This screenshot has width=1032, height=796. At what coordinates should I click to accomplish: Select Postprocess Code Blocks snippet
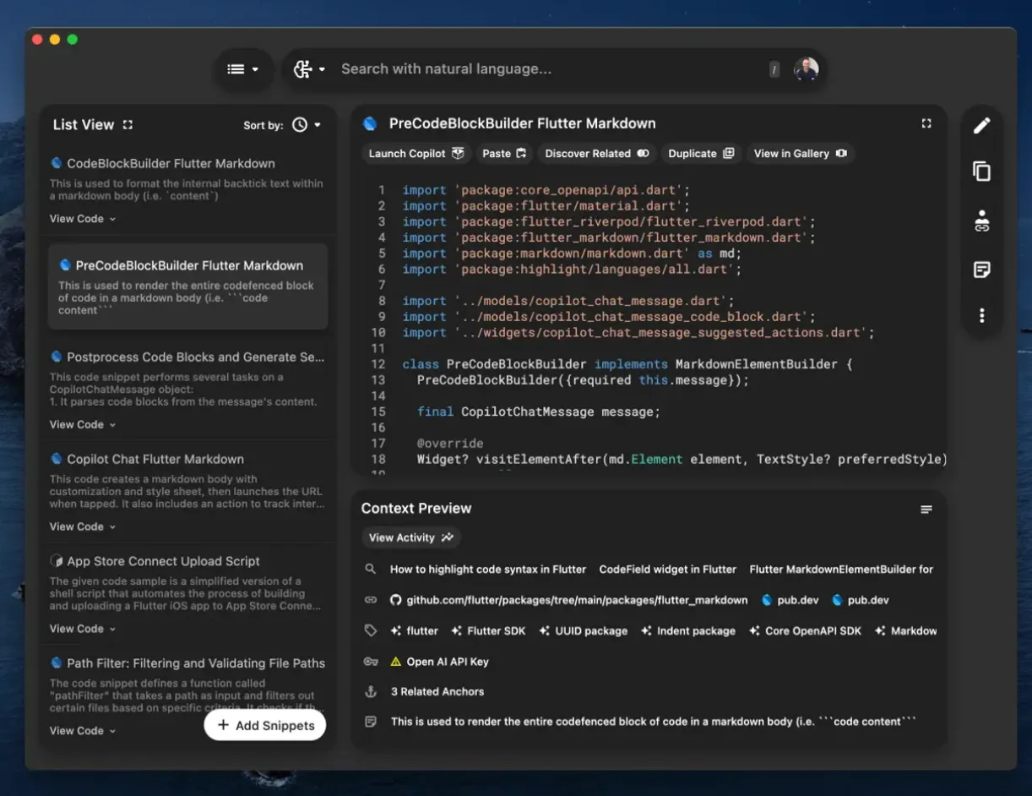[187, 357]
